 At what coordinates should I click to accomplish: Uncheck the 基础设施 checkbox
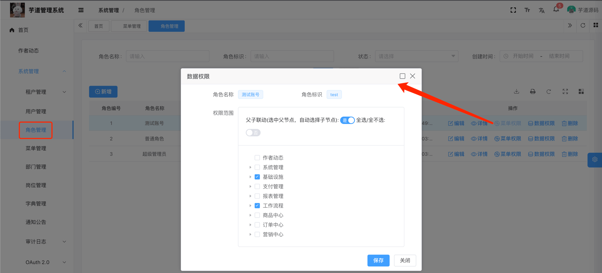point(257,177)
